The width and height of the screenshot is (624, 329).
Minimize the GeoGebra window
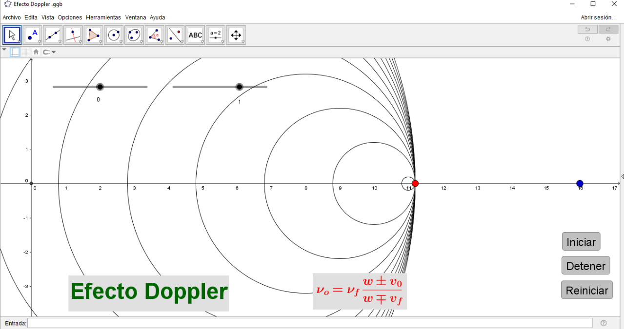[x=572, y=4]
